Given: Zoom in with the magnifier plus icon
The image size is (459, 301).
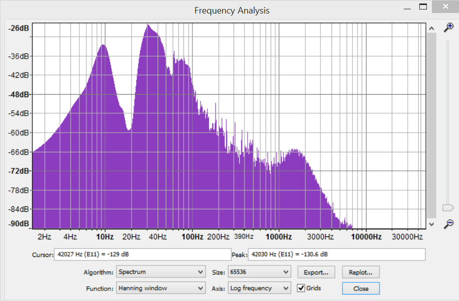Looking at the screenshot, I should 448,28.
